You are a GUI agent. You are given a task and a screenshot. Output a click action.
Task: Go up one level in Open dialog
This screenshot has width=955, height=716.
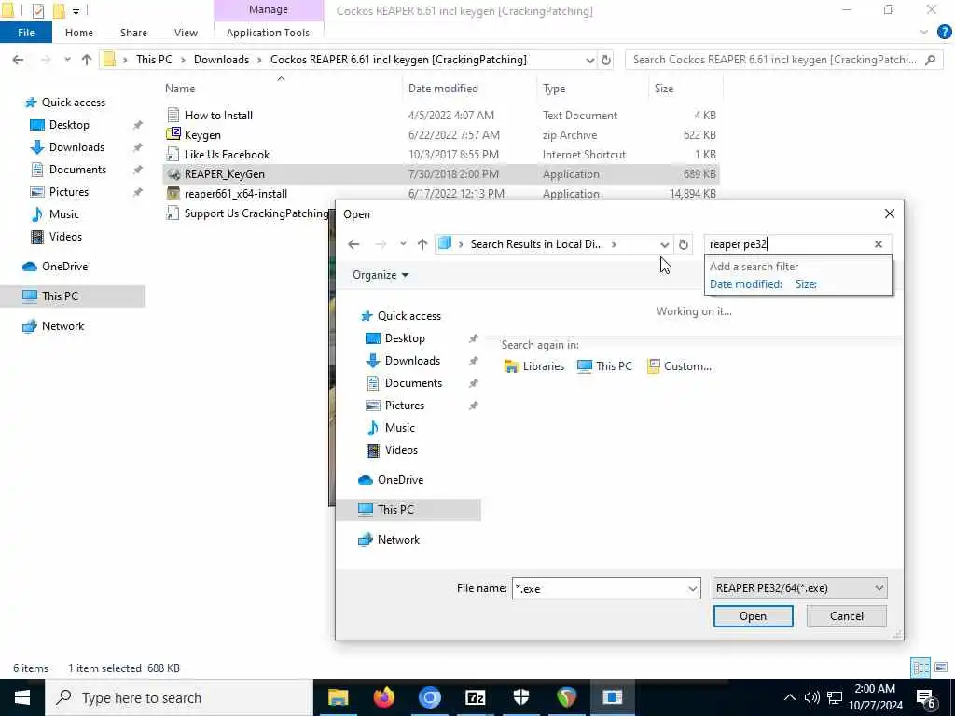[422, 244]
